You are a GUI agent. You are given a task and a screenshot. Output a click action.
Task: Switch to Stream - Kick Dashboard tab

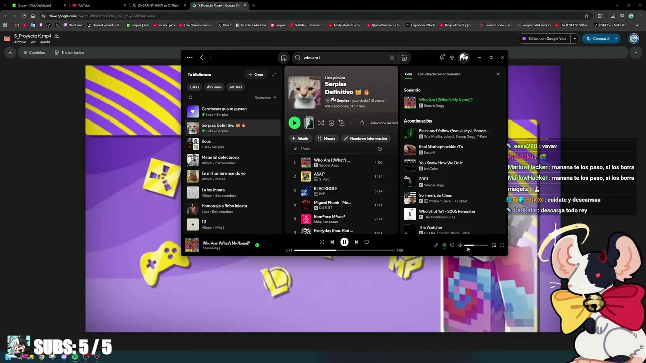click(38, 5)
